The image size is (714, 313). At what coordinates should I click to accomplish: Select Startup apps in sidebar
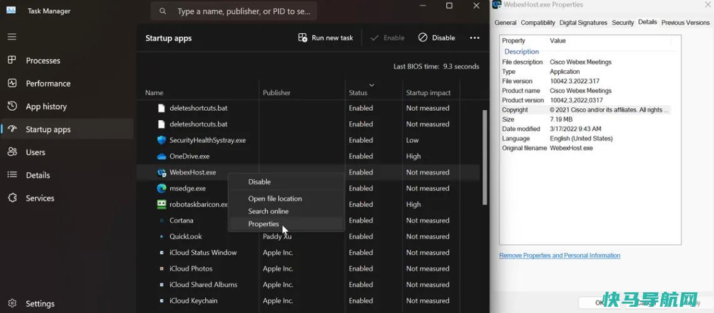66,130
